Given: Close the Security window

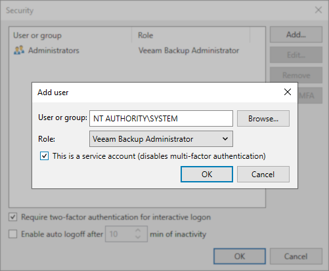Looking at the screenshot, I should (x=318, y=10).
